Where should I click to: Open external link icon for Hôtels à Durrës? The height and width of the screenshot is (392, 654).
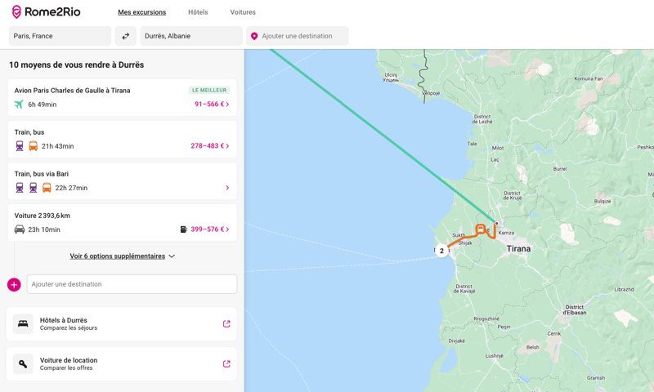coord(226,323)
